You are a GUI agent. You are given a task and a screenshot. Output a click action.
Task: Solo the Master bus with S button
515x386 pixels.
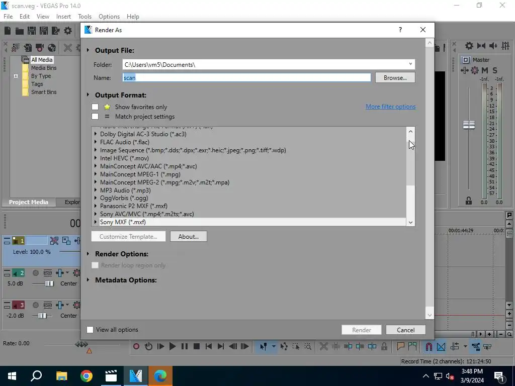click(495, 70)
